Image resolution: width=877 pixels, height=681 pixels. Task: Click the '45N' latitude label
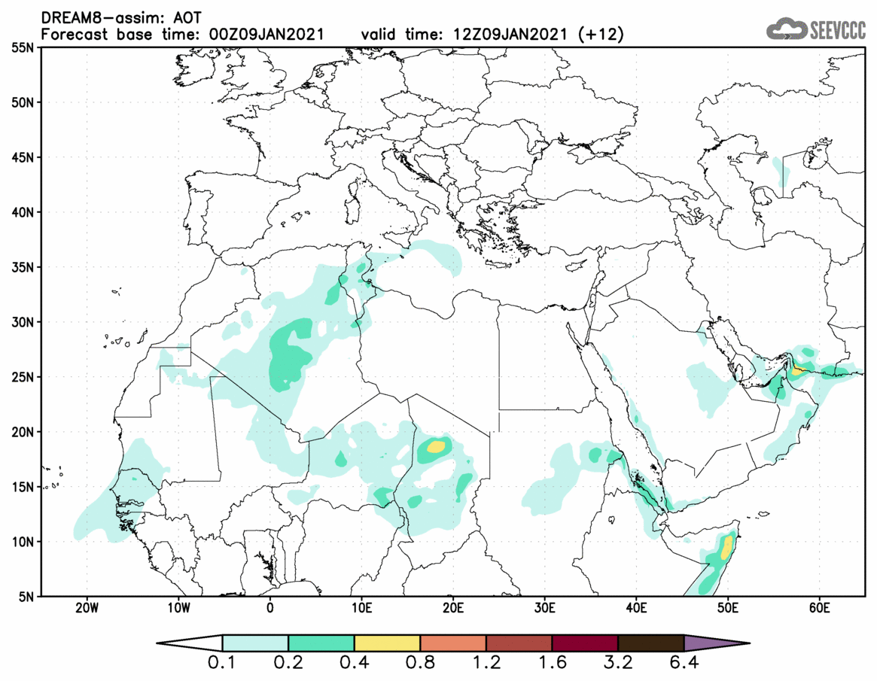23,157
